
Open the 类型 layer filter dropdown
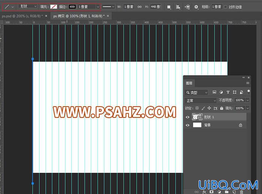coord(196,92)
